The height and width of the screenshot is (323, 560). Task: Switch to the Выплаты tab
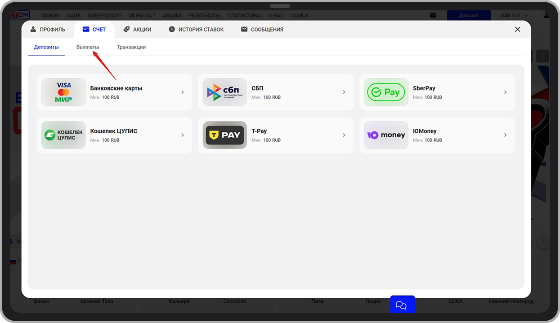(88, 47)
